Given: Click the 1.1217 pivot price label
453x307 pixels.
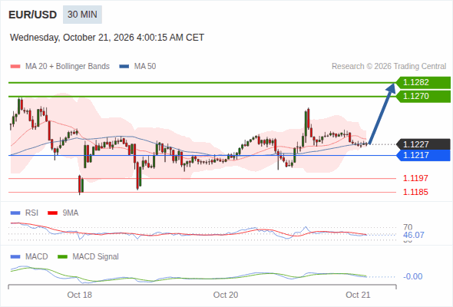Looking at the screenshot, I should (423, 155).
